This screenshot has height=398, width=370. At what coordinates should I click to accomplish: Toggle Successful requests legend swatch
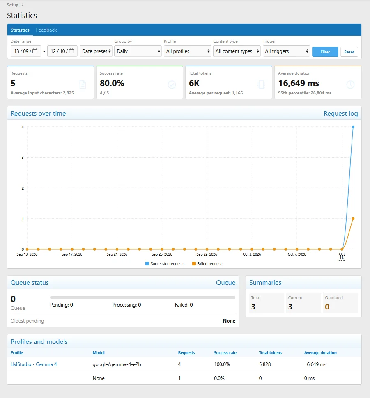click(147, 264)
